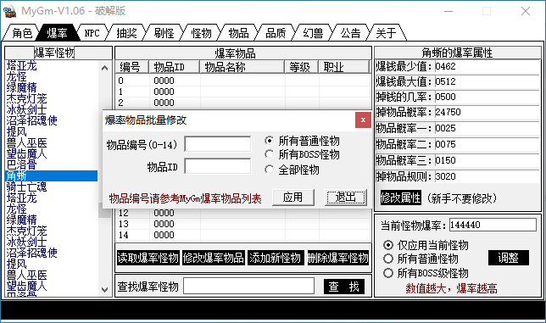Click the 物品概率二 field 0075
The image size is (546, 323).
pyautogui.click(x=487, y=144)
